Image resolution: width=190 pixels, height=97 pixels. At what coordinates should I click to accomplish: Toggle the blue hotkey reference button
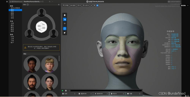tap(97, 6)
